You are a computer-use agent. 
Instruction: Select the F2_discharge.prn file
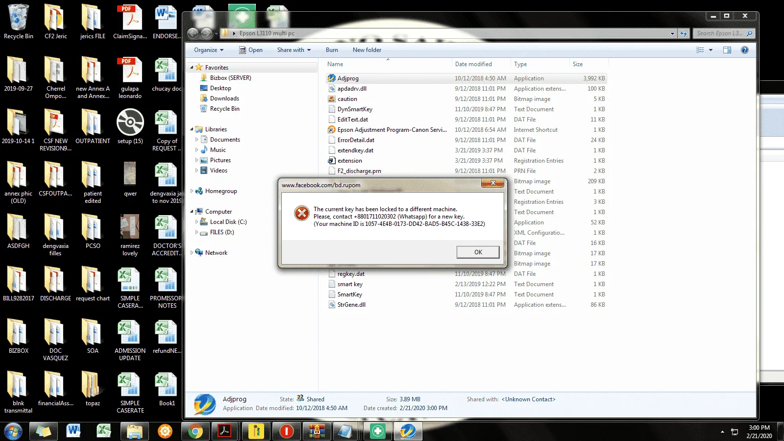click(467, 171)
